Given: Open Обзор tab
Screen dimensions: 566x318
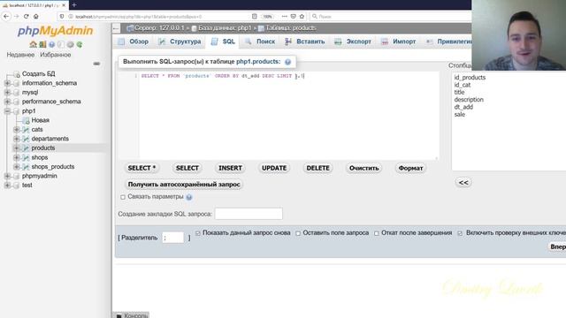Looking at the screenshot, I should (134, 42).
